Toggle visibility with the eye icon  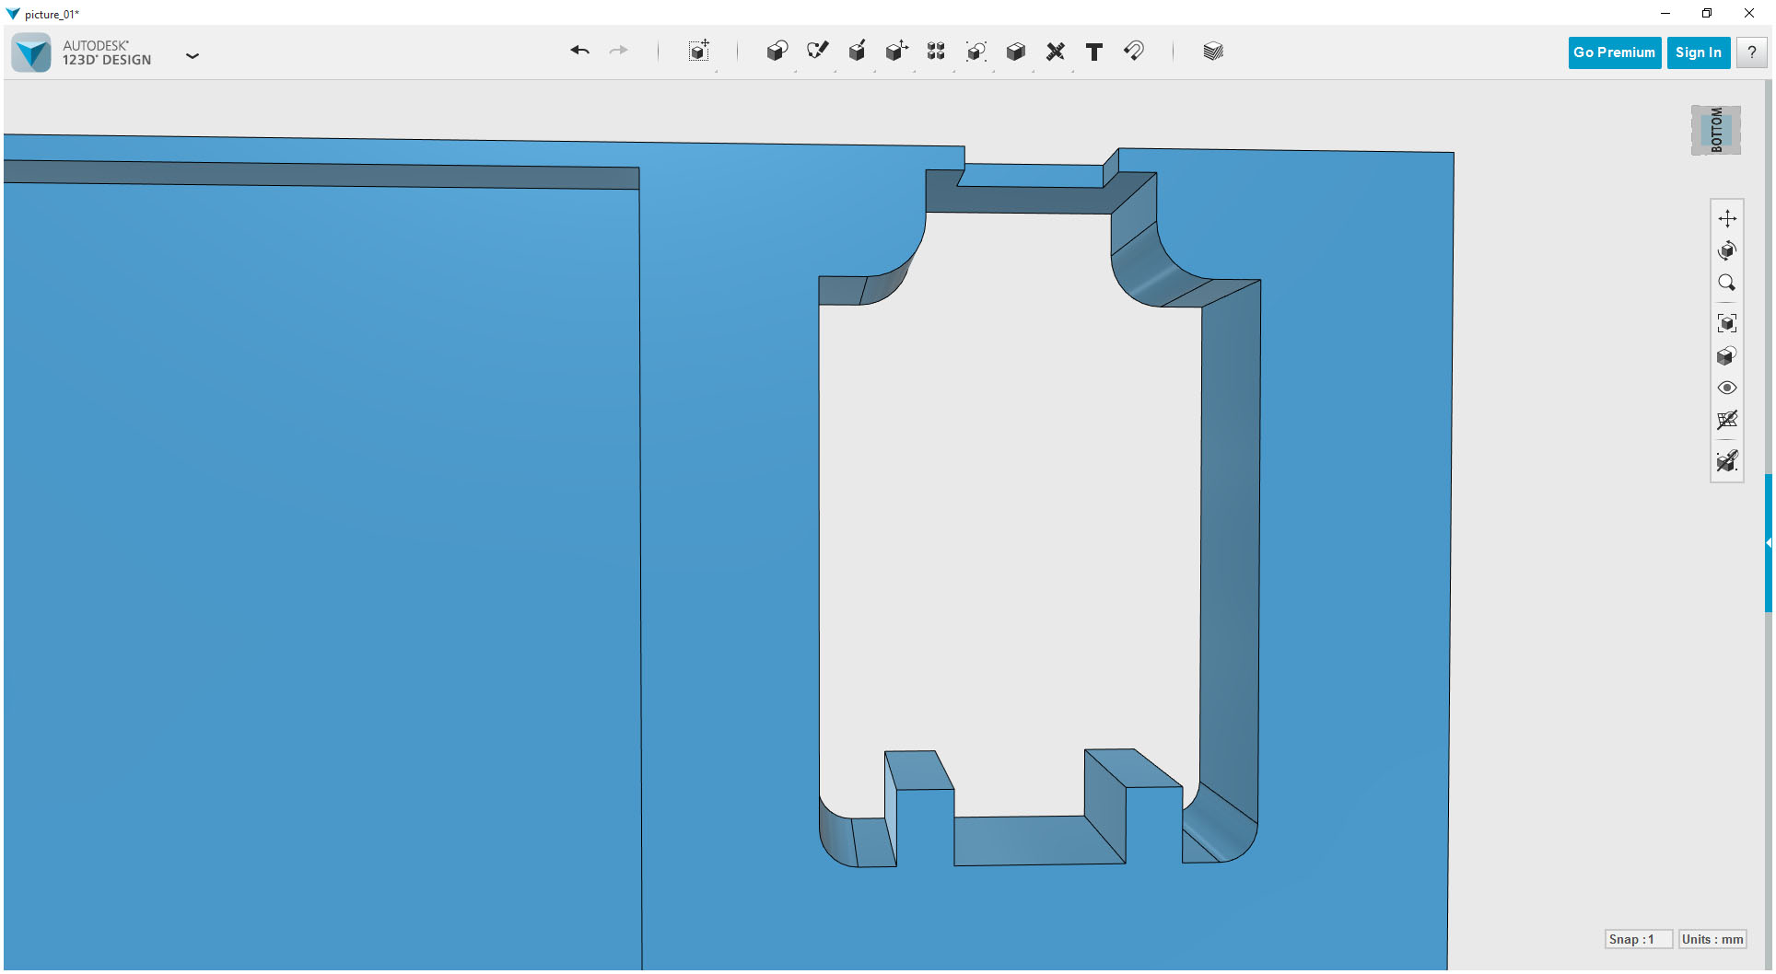[1727, 388]
